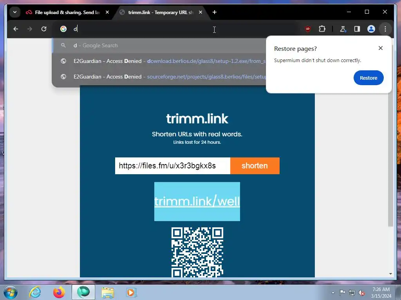
Task: Select the trimm.link Temporary URL tab
Action: (x=161, y=12)
